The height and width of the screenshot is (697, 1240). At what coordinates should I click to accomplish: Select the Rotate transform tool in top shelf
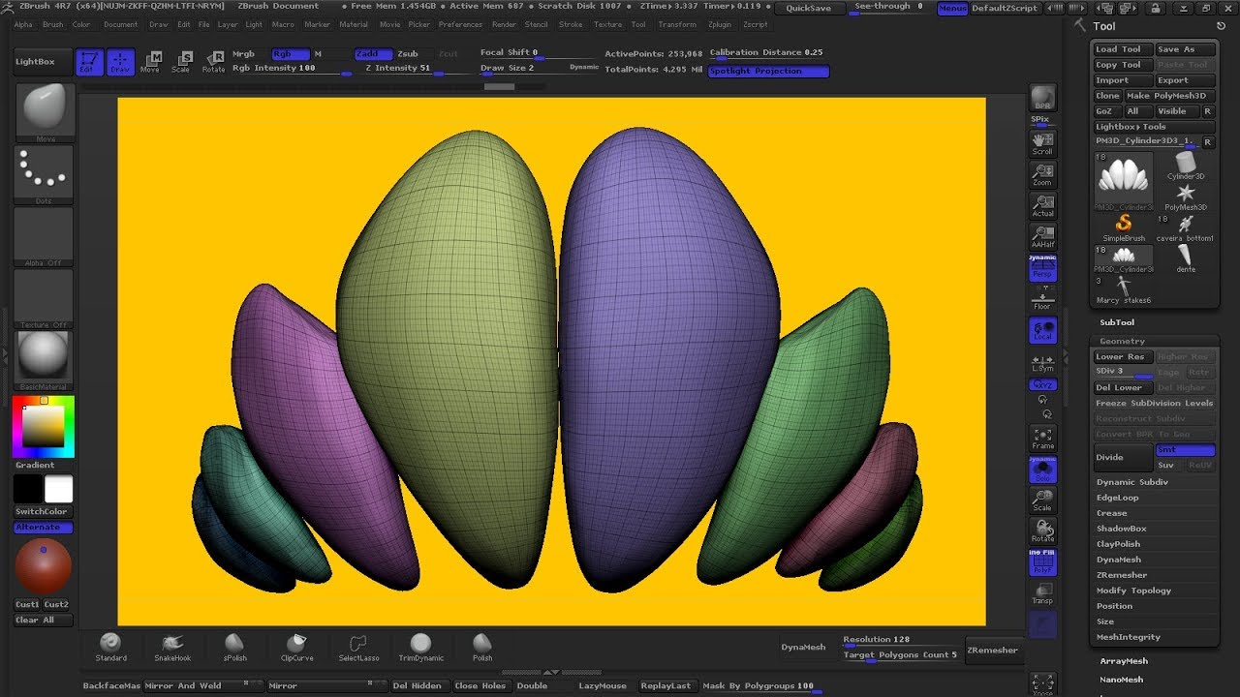[x=213, y=62]
